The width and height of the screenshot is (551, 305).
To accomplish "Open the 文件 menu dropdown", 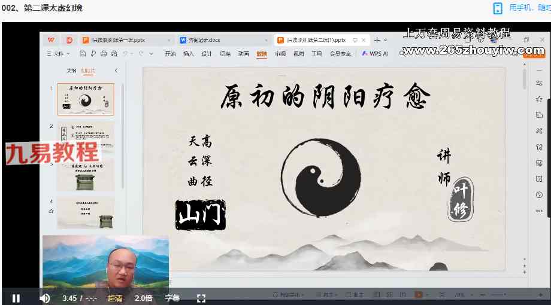I will tap(57, 53).
